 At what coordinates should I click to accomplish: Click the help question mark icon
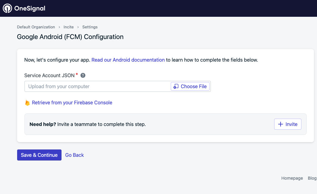click(83, 75)
